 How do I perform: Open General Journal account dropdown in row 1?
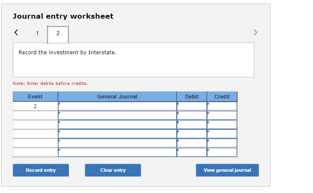click(117, 106)
